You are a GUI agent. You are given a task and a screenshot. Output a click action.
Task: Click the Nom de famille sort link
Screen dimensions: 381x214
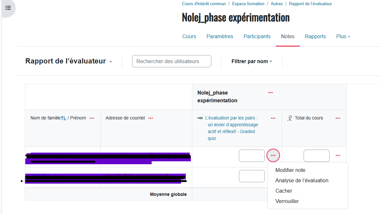tap(45, 118)
